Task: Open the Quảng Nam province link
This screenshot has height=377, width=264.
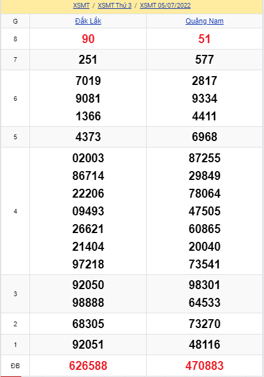Action: [x=204, y=21]
